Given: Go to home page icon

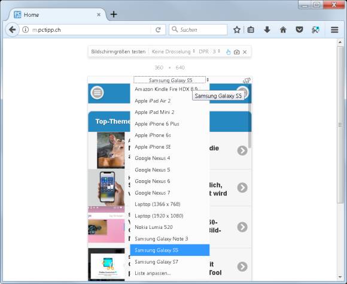Looking at the screenshot, I should [x=283, y=30].
